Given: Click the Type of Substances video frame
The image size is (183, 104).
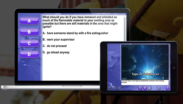Looking at the screenshot, I should tap(145, 62).
